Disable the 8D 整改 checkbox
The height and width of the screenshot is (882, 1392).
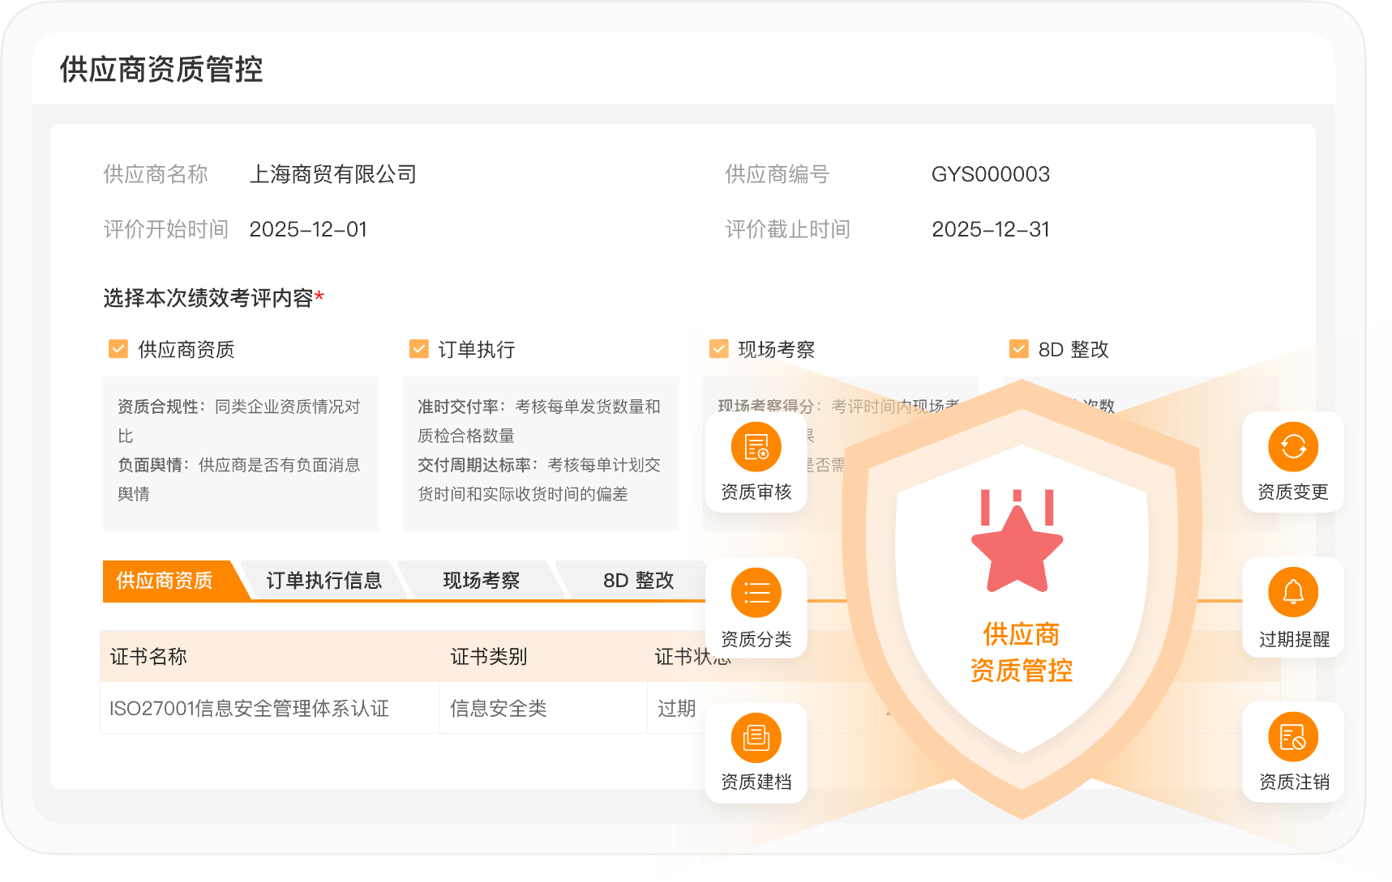point(1018,349)
